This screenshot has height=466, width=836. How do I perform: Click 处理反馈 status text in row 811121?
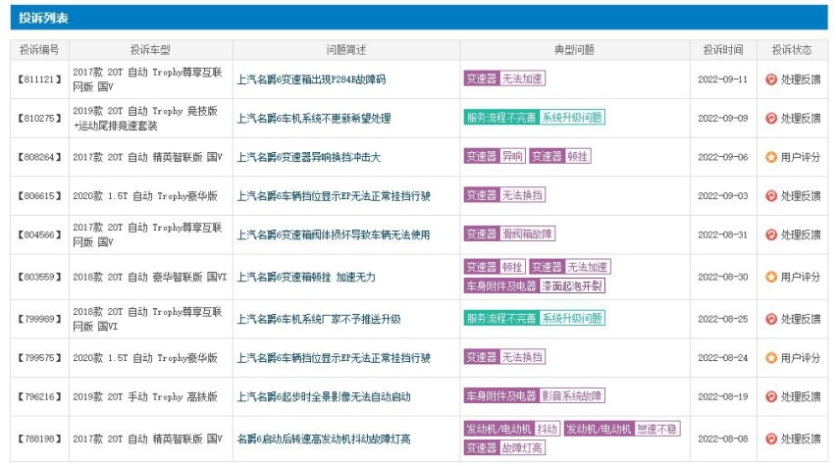(x=801, y=79)
